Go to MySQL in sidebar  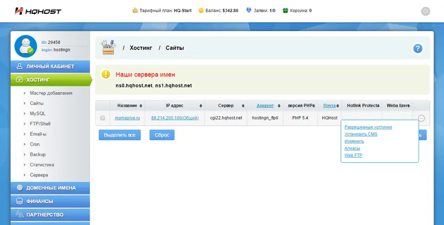click(x=38, y=113)
